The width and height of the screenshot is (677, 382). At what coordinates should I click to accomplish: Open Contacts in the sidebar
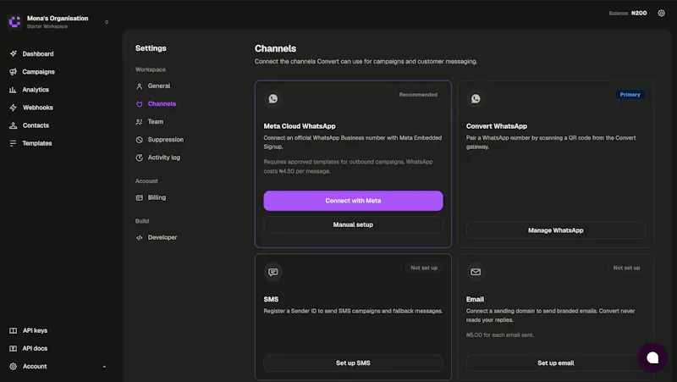coord(36,125)
